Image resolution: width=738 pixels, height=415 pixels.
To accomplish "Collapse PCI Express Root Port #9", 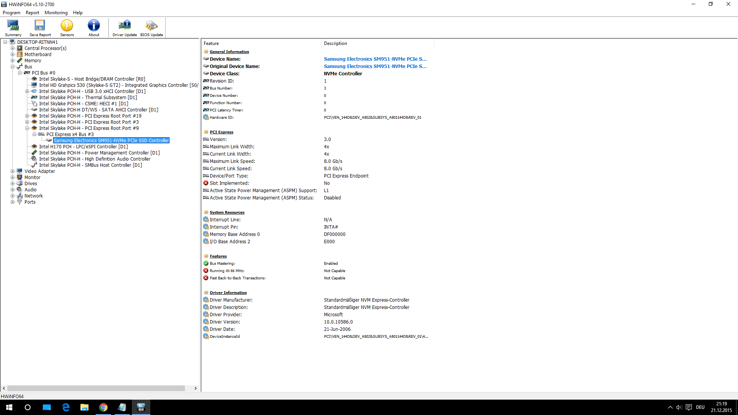I will (27, 128).
